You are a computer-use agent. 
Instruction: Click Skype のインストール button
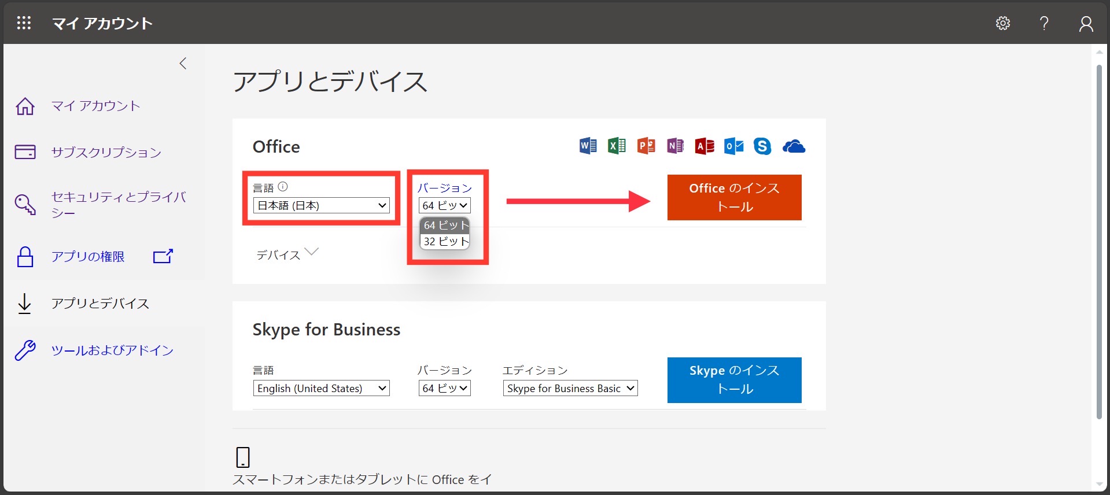pyautogui.click(x=735, y=380)
